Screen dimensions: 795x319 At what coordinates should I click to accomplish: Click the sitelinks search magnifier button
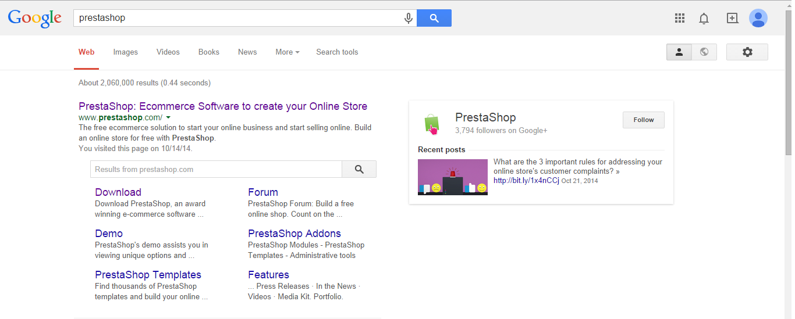[x=359, y=169]
